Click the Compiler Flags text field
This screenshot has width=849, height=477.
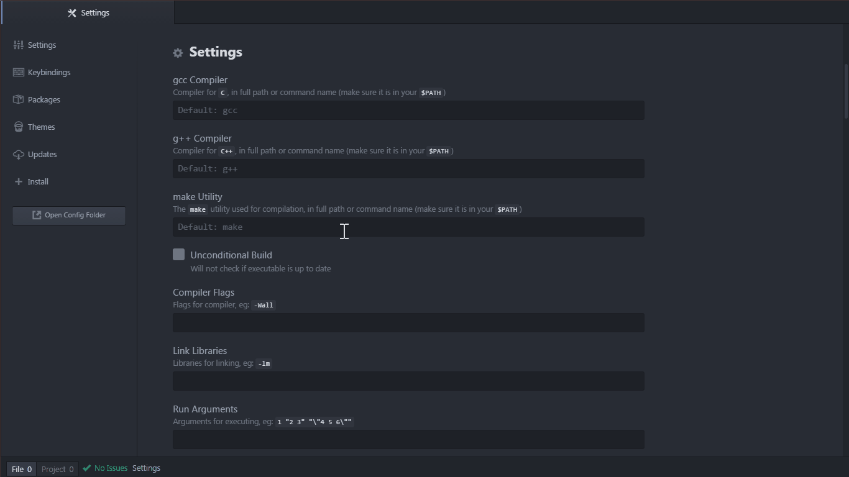coord(408,323)
